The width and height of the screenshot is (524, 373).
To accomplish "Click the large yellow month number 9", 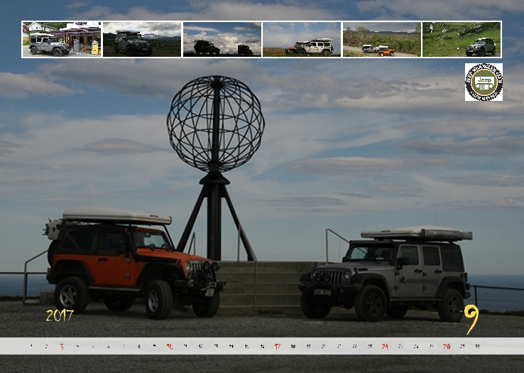I will click(471, 319).
